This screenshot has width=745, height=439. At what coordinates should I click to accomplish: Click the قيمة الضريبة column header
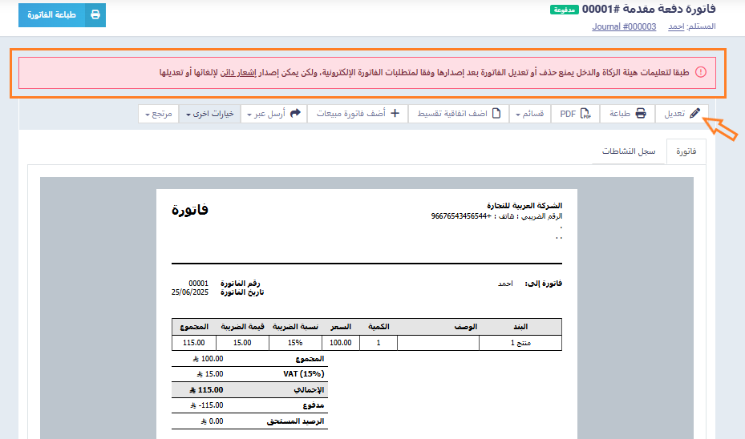[242, 327]
